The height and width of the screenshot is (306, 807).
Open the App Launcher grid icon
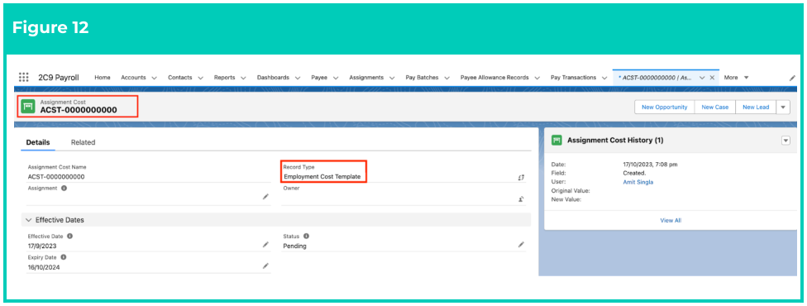[24, 77]
